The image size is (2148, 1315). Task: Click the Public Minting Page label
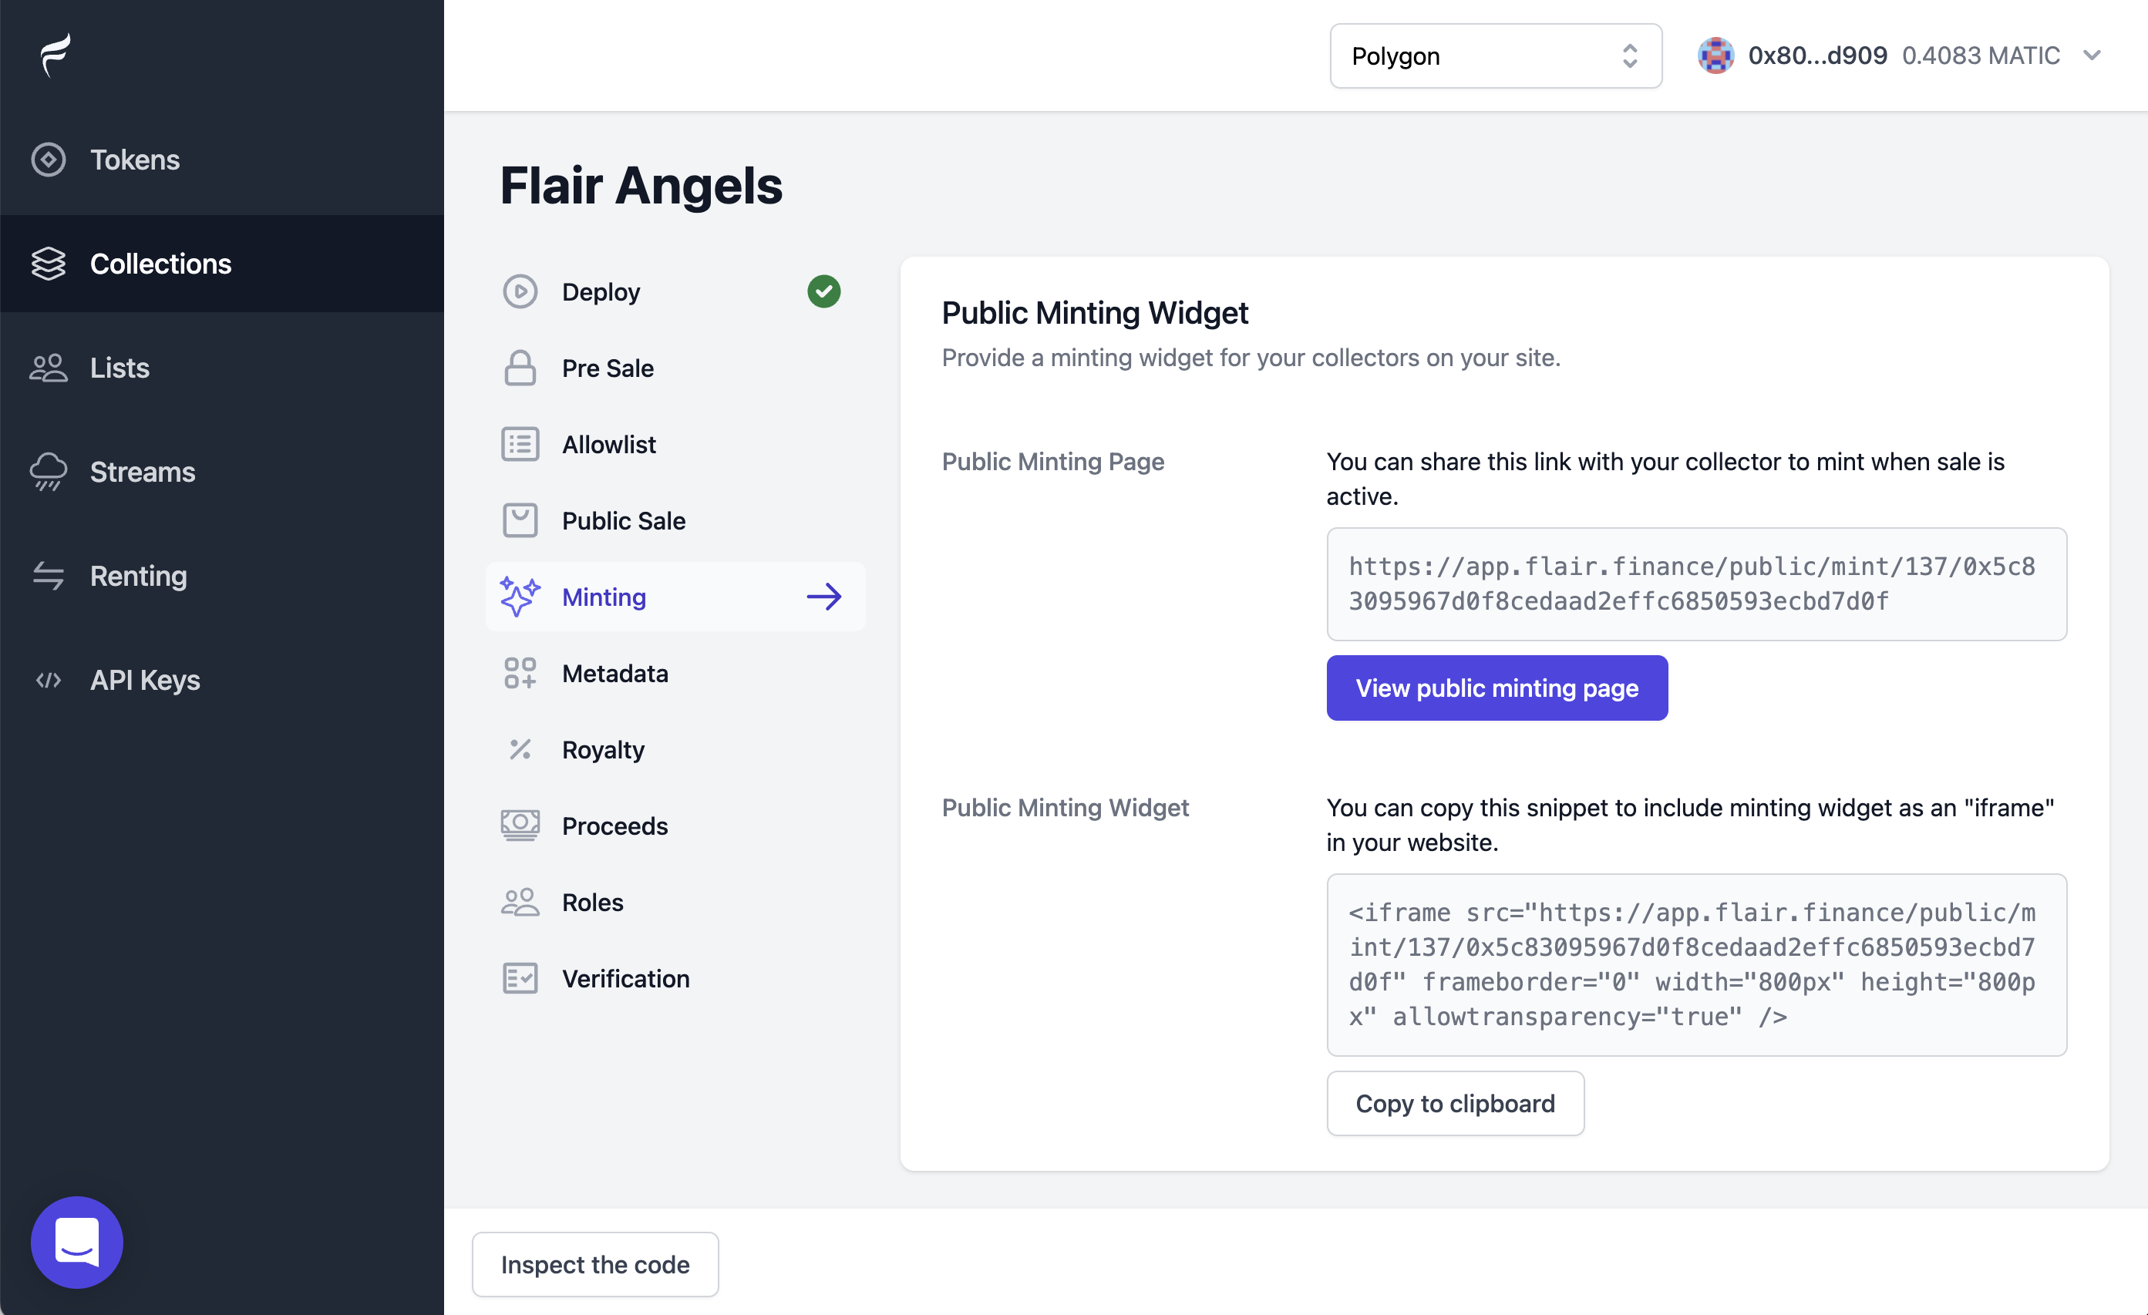coord(1053,461)
